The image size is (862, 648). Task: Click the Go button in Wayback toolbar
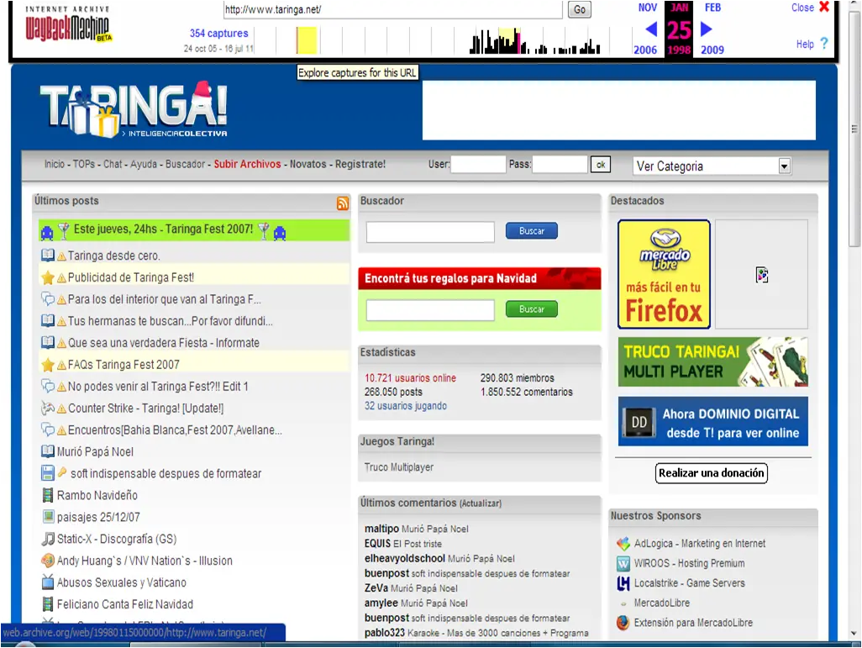(x=580, y=9)
